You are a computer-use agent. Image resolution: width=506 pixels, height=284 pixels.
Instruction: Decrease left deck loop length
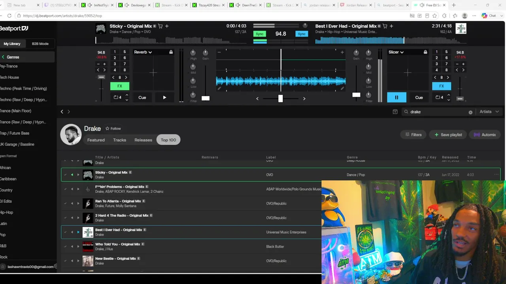pos(126,100)
